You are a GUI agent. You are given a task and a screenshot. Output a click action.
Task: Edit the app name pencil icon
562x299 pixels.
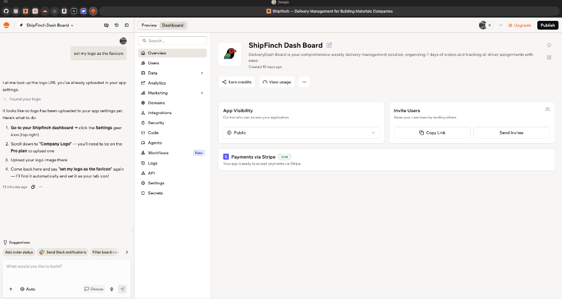pos(329,45)
